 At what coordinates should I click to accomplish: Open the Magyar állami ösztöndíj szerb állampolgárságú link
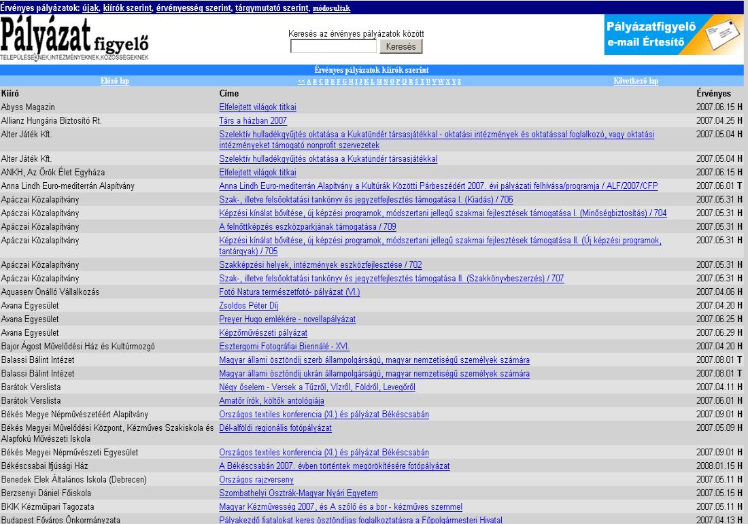375,360
